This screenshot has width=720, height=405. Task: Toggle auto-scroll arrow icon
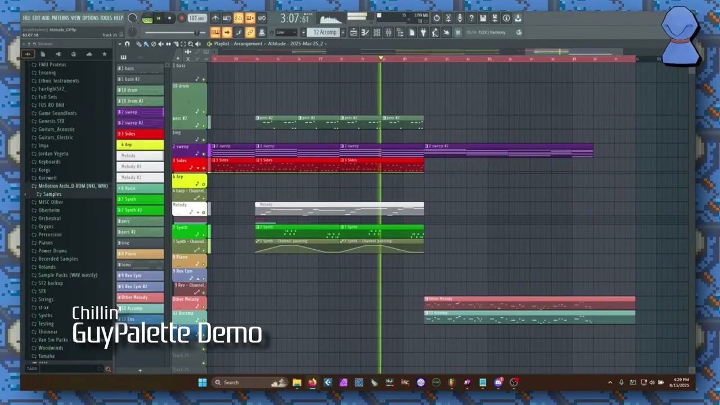227,32
